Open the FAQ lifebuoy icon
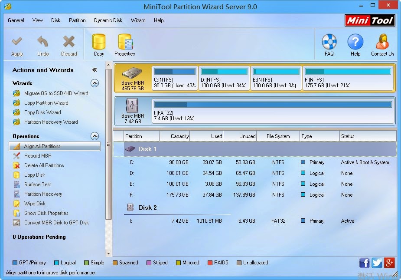Viewport: 401px width, 280px height. pyautogui.click(x=329, y=42)
